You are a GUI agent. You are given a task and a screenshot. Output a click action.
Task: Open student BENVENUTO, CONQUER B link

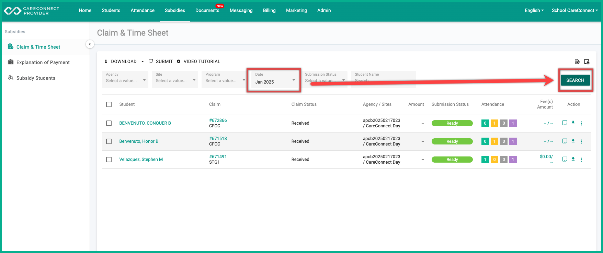coord(145,123)
